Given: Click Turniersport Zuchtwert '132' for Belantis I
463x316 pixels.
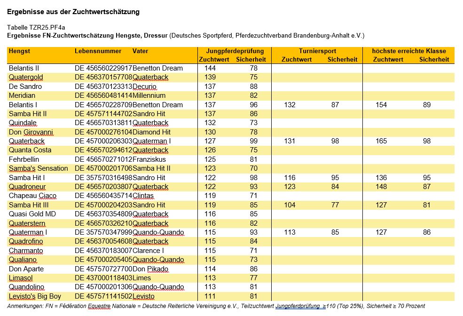Looking at the screenshot, I should [290, 105].
